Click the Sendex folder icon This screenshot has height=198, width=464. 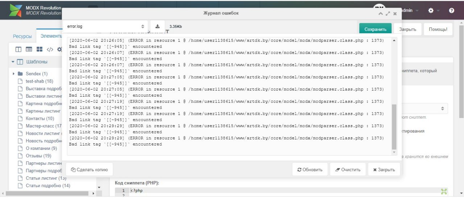click(x=20, y=74)
